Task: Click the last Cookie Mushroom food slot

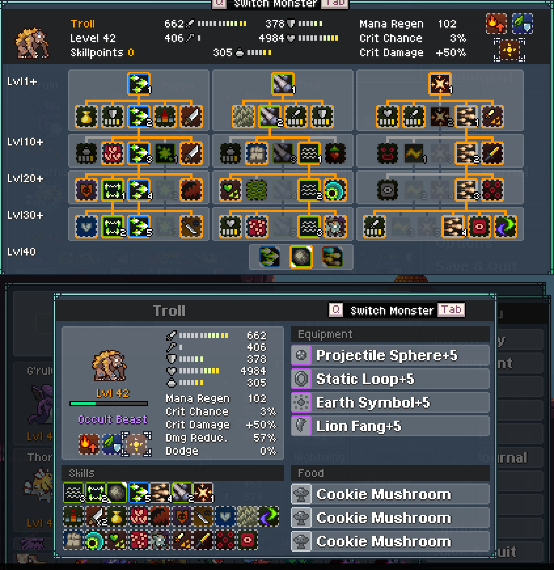Action: pos(390,541)
